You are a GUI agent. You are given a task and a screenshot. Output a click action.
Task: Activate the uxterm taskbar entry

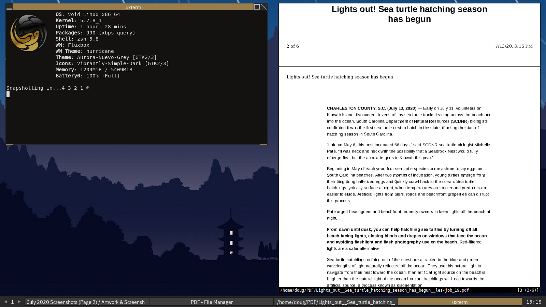tap(460, 302)
